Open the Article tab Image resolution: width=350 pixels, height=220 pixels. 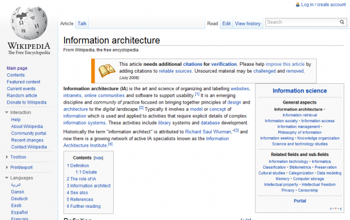click(x=66, y=23)
